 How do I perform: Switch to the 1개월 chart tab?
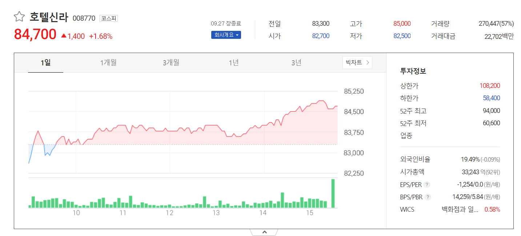point(108,63)
